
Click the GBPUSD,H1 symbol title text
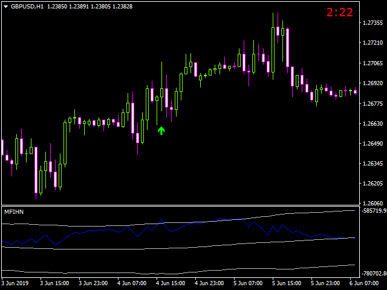27,7
